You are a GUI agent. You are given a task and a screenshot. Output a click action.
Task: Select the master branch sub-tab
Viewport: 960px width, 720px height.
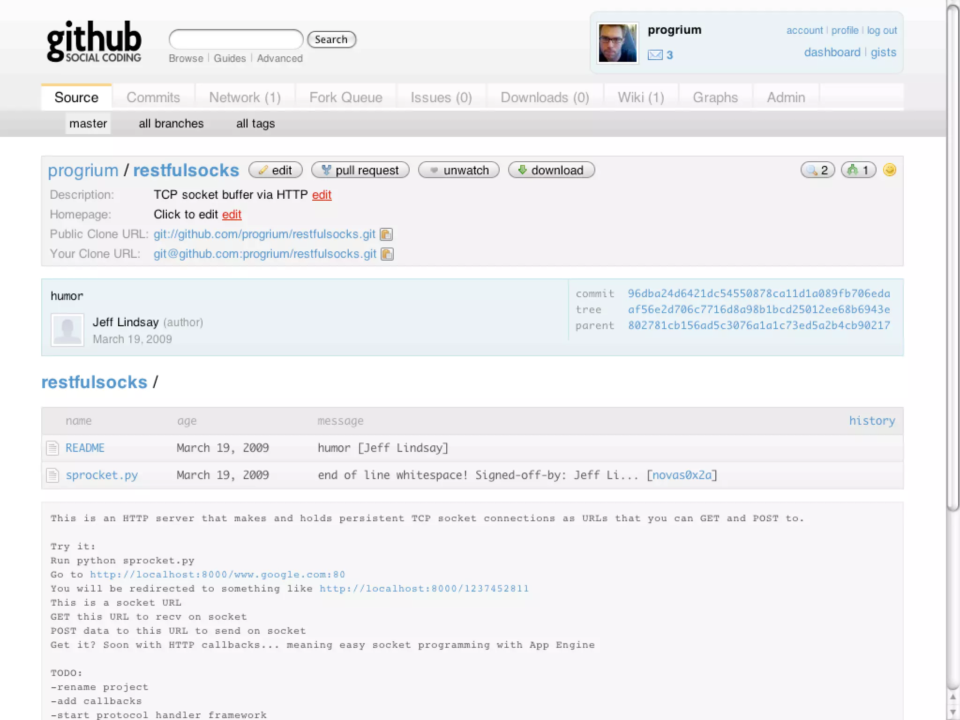[88, 123]
